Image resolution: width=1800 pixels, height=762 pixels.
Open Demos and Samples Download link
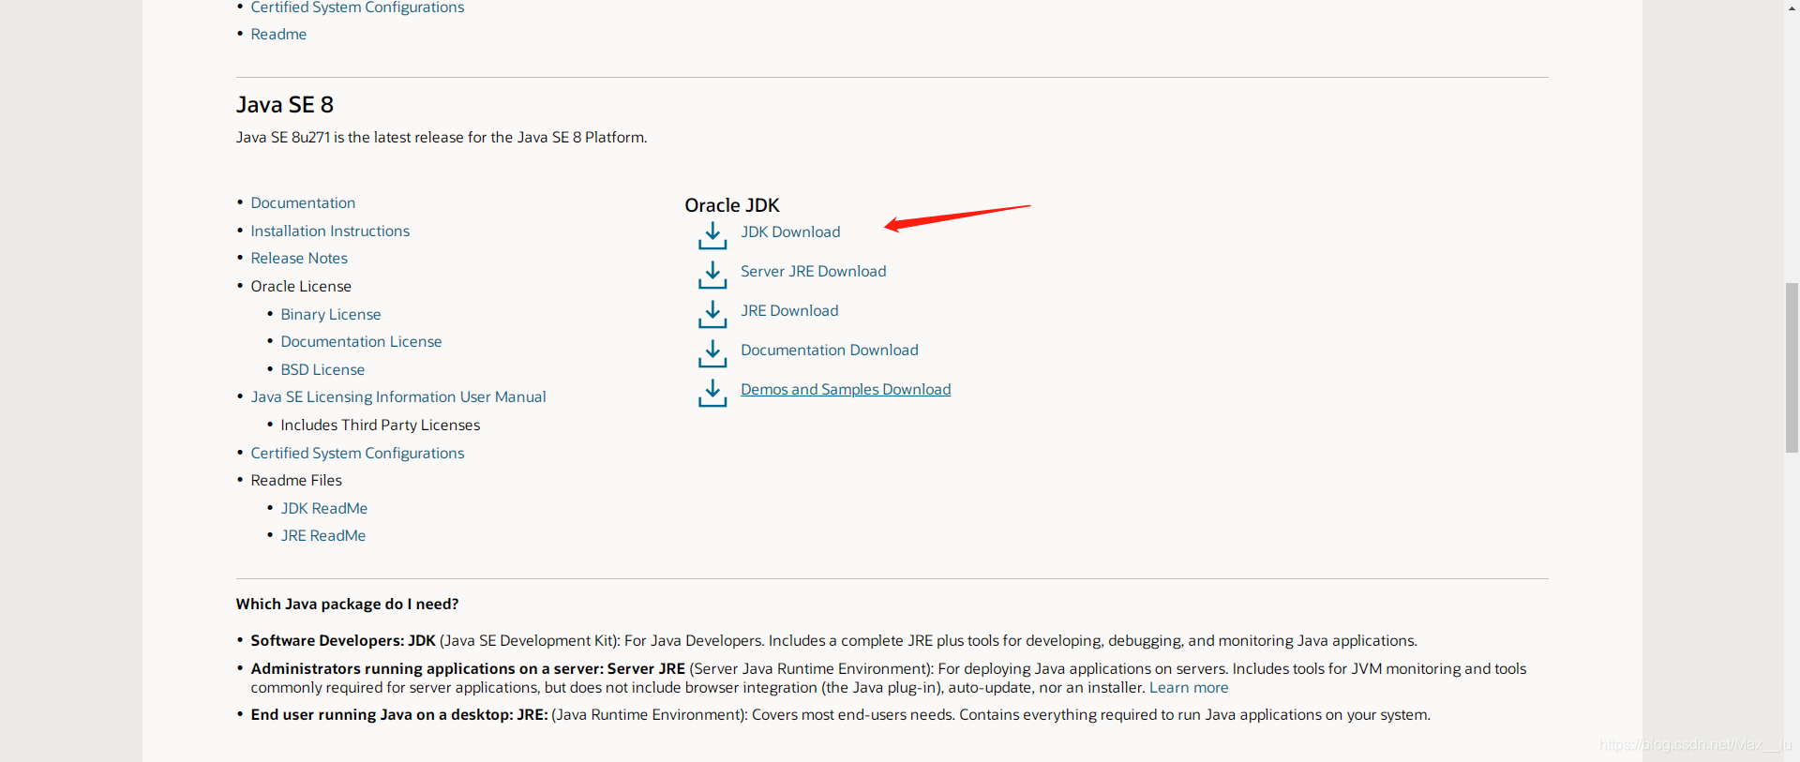846,389
